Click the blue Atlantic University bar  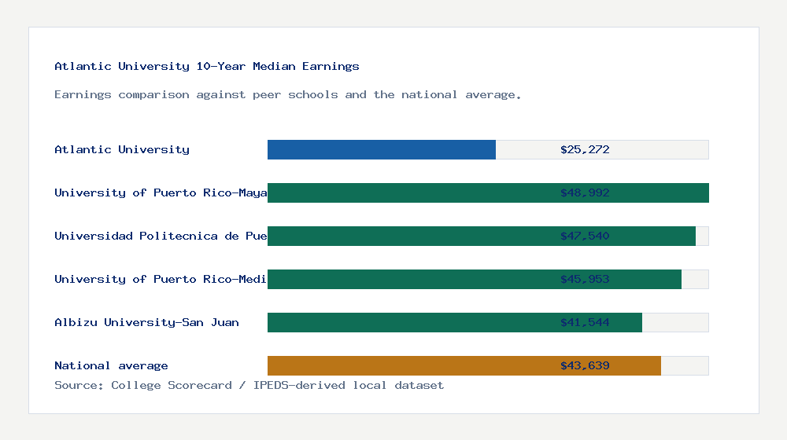click(x=382, y=150)
